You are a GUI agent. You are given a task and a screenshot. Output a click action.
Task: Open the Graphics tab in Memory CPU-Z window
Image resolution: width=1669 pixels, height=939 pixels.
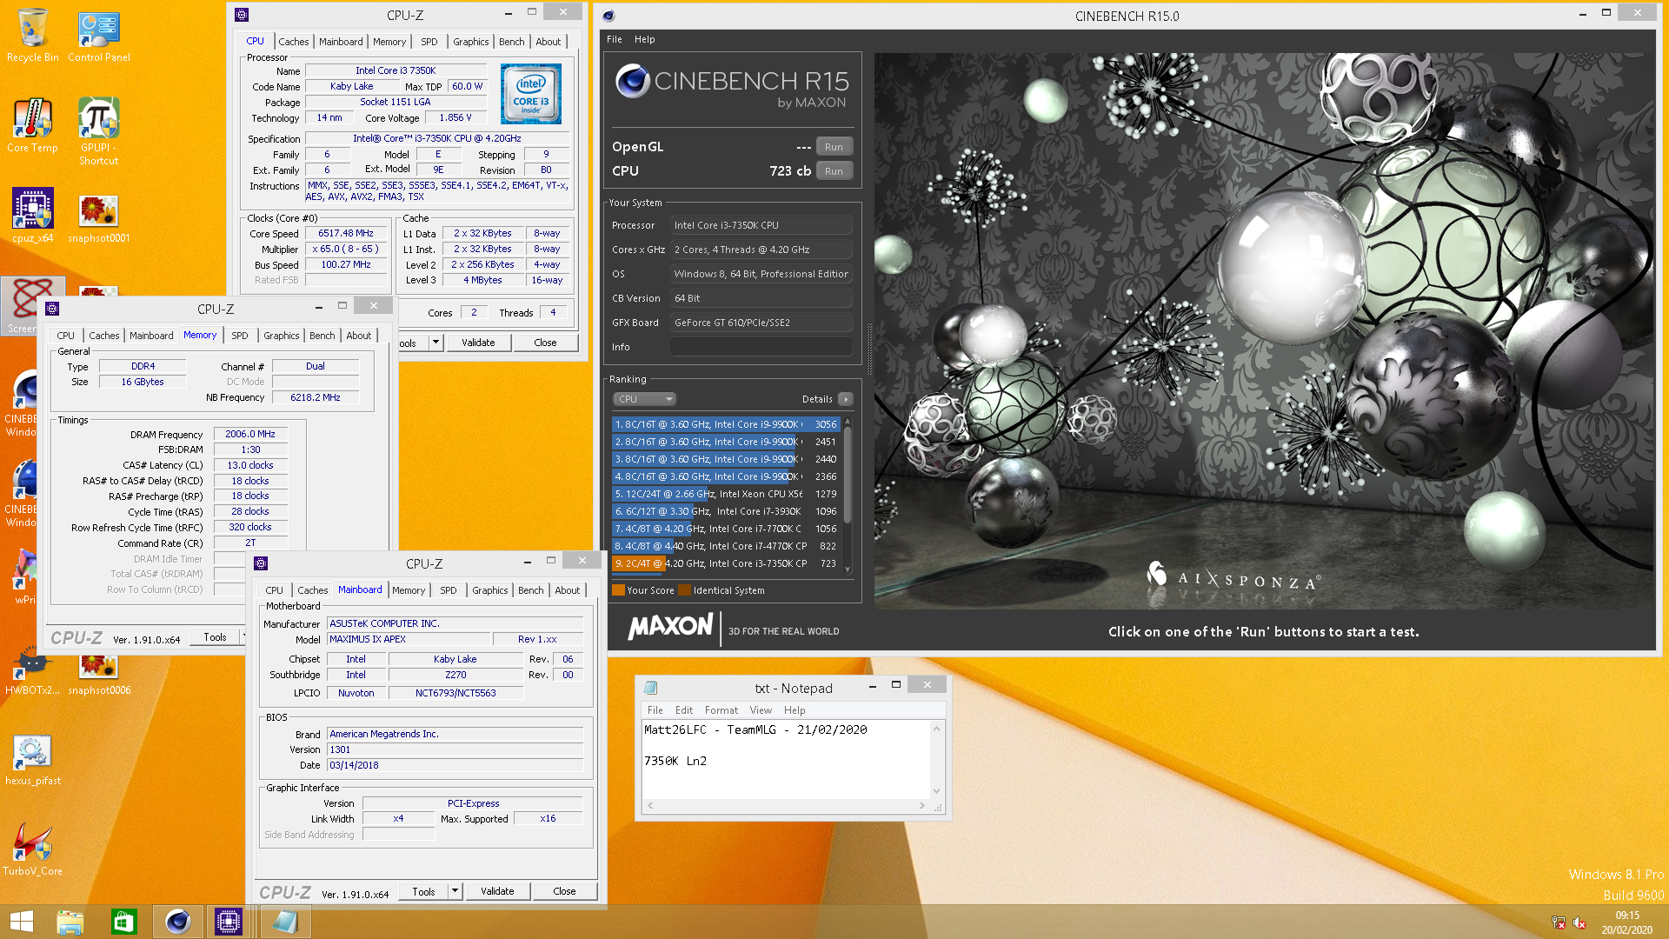pos(281,336)
